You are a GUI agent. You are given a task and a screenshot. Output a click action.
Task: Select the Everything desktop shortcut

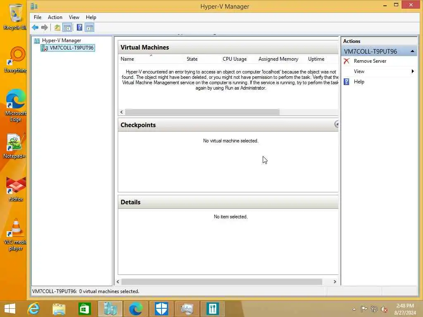(16, 60)
